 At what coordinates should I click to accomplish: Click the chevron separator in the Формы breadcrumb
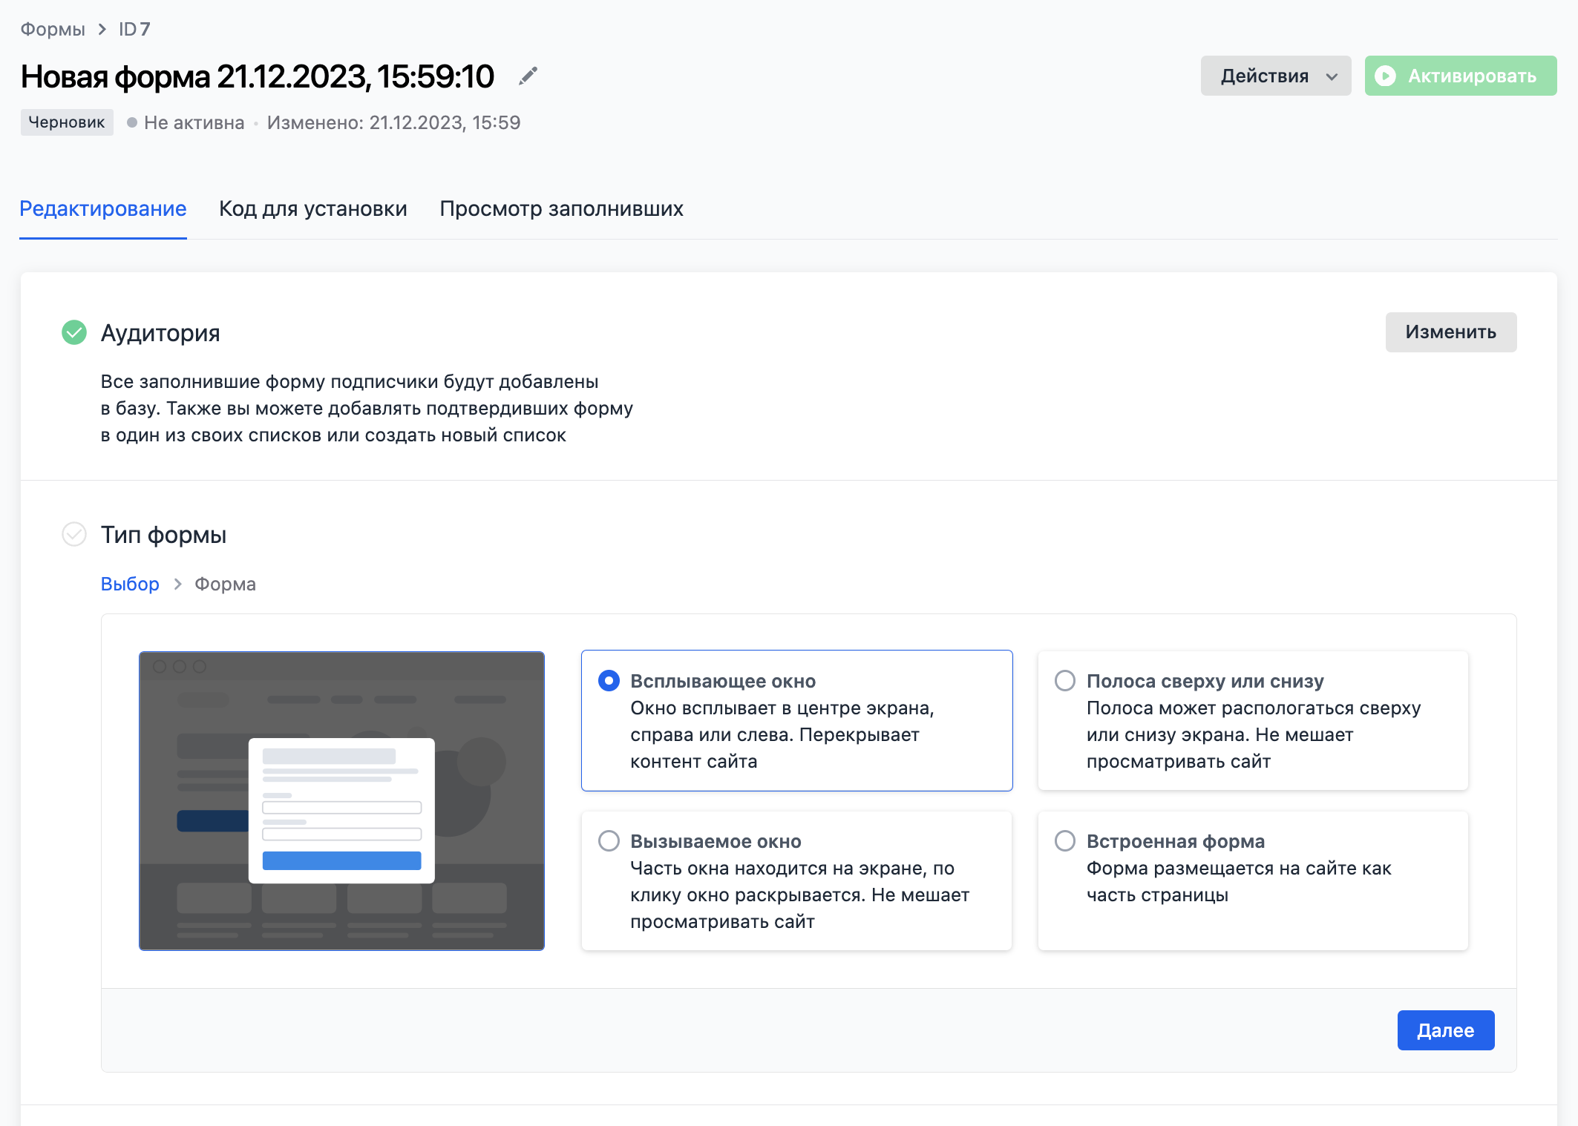pyautogui.click(x=102, y=30)
